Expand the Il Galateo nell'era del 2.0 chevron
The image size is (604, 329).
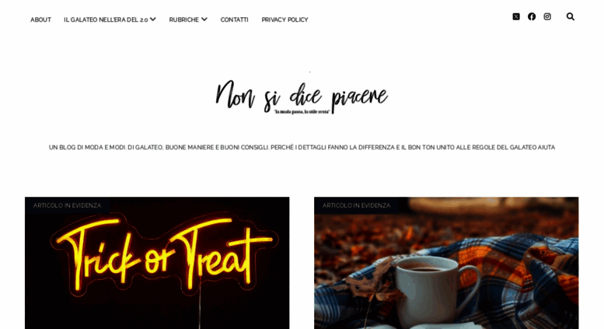(x=153, y=19)
